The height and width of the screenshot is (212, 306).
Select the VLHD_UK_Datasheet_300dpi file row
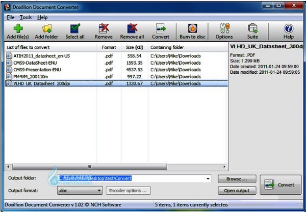[x=116, y=83]
